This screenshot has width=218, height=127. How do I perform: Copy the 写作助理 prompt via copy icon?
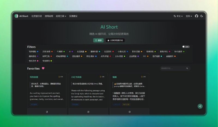(47, 112)
